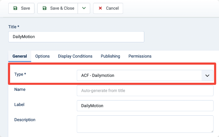Switch to the Publishing tab

pyautogui.click(x=110, y=56)
